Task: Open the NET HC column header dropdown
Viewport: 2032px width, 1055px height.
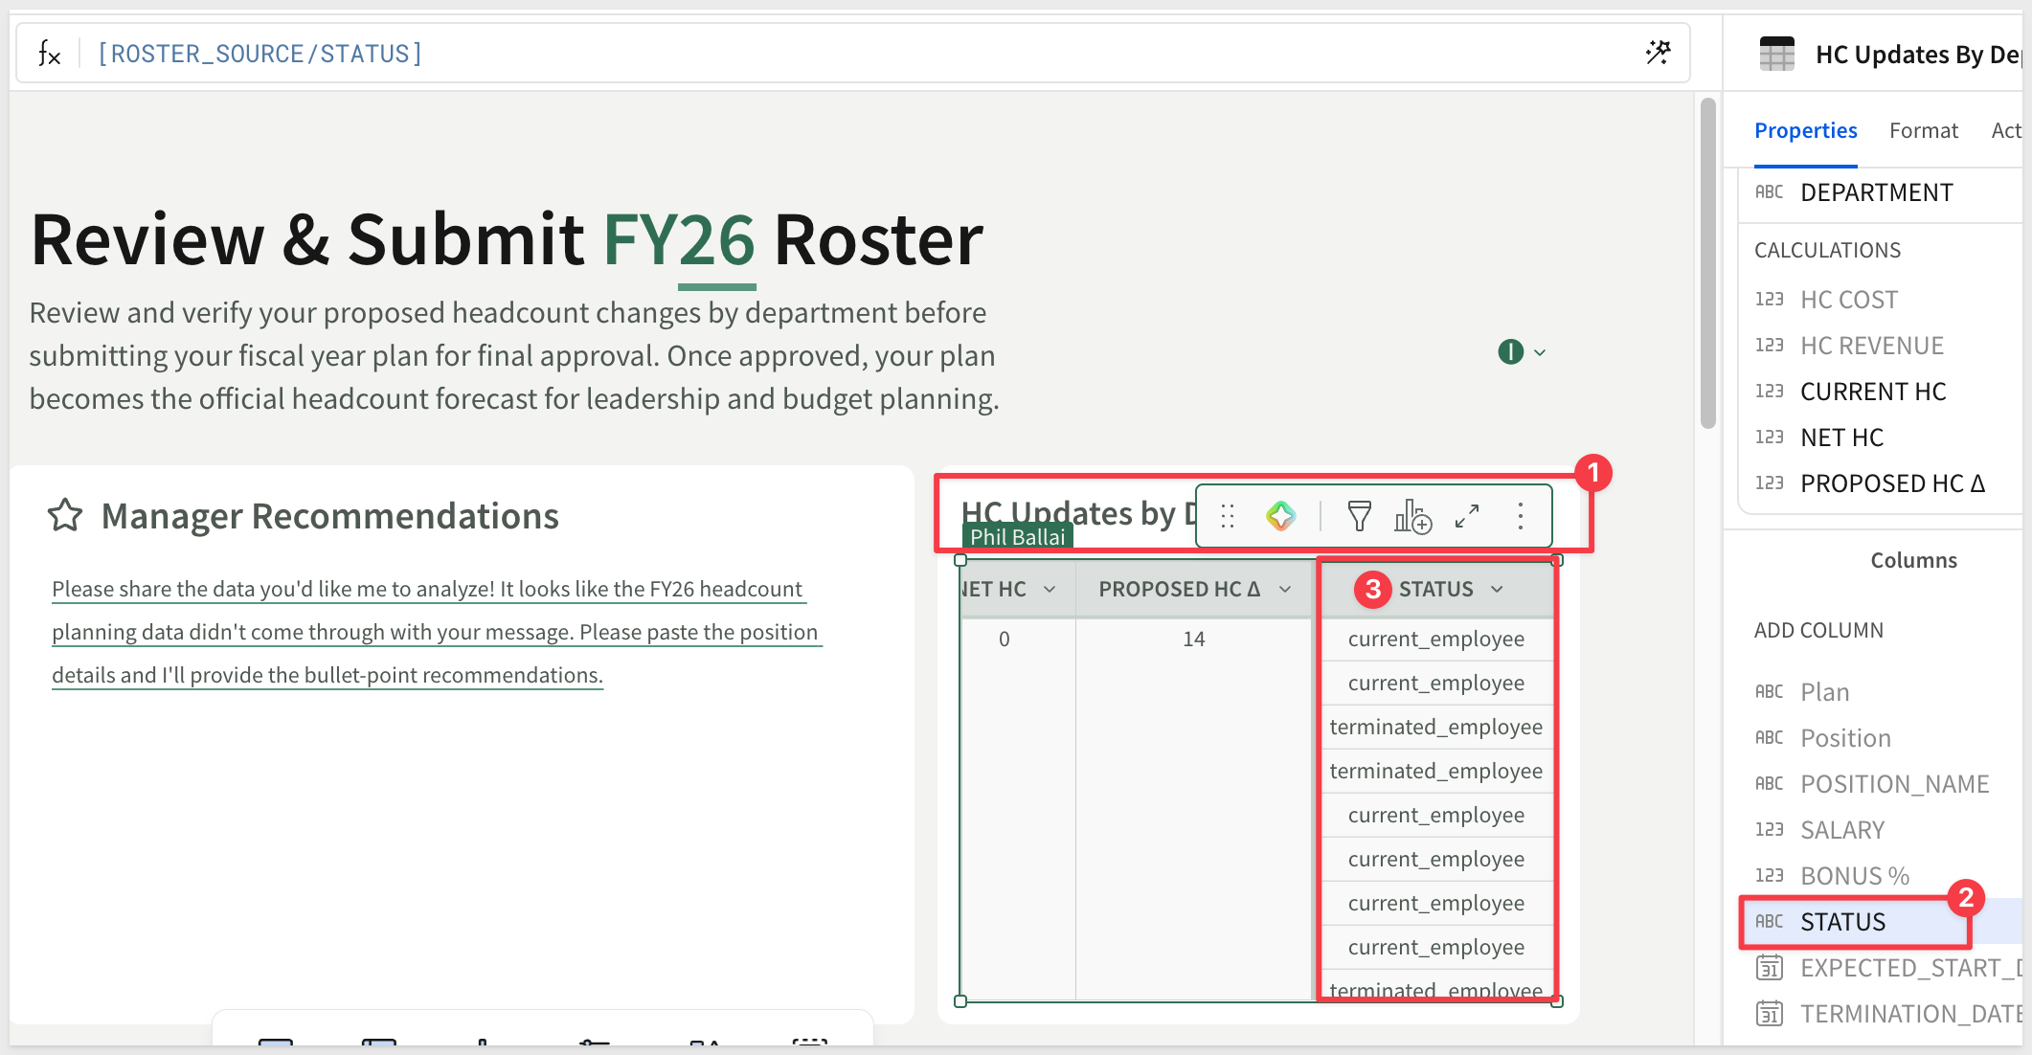Action: 1050,590
